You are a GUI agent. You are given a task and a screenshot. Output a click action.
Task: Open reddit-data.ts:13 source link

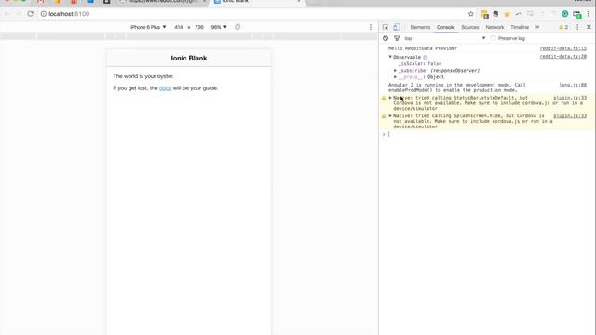click(x=562, y=48)
